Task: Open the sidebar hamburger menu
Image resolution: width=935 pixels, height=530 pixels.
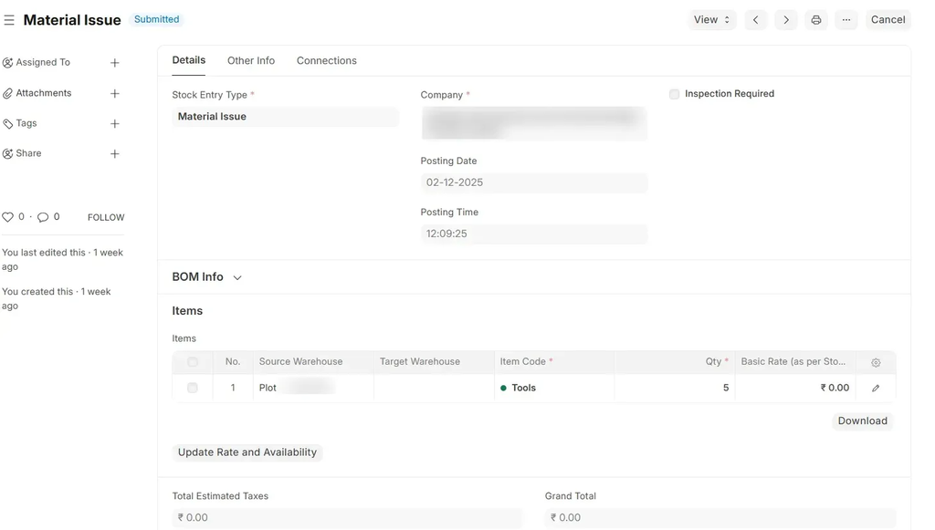Action: (x=9, y=20)
